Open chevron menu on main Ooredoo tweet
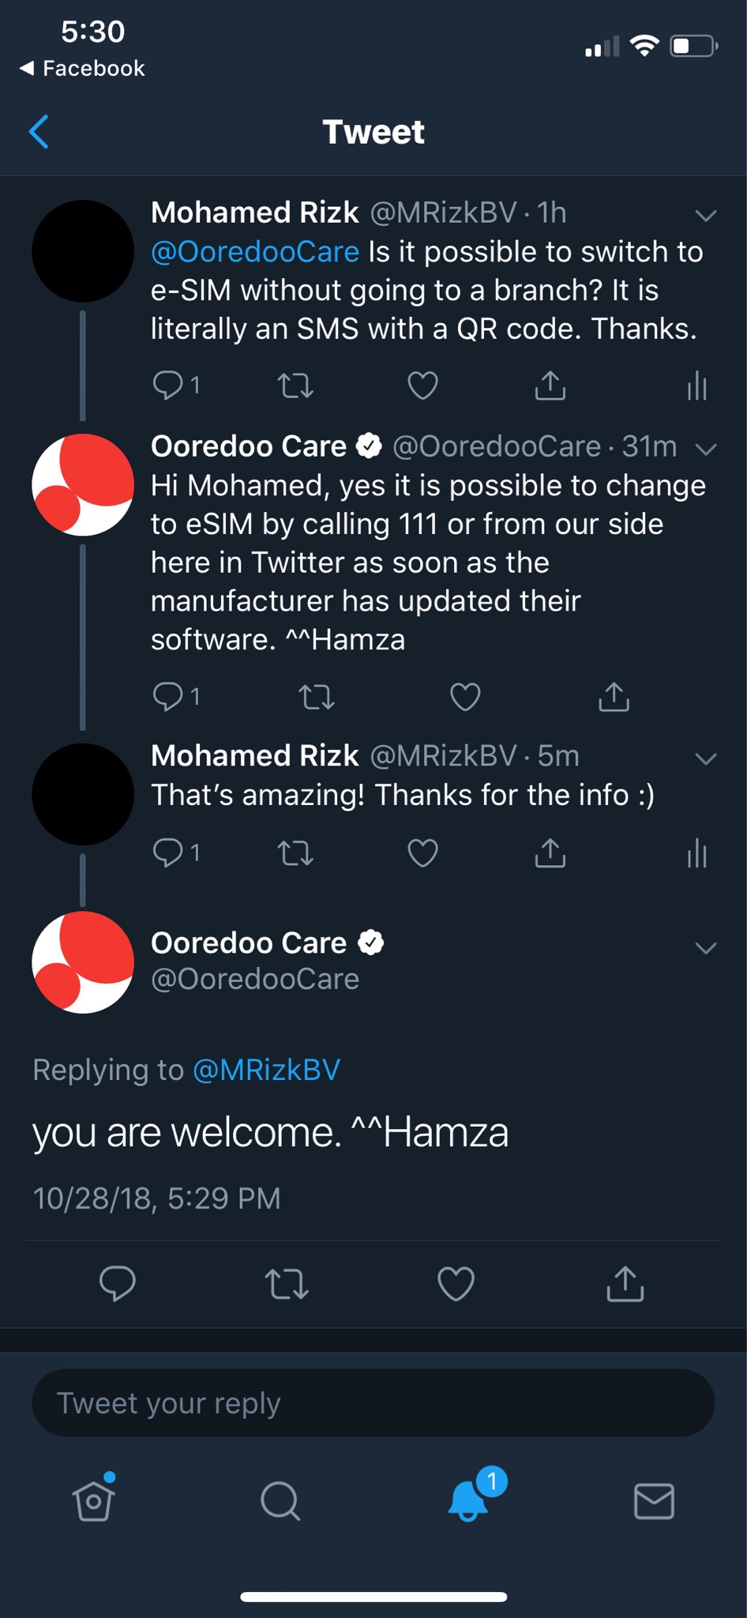Screen dimensions: 747x1618 click(706, 948)
